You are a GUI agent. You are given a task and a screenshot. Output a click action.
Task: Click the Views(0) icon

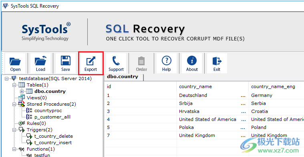(22, 98)
